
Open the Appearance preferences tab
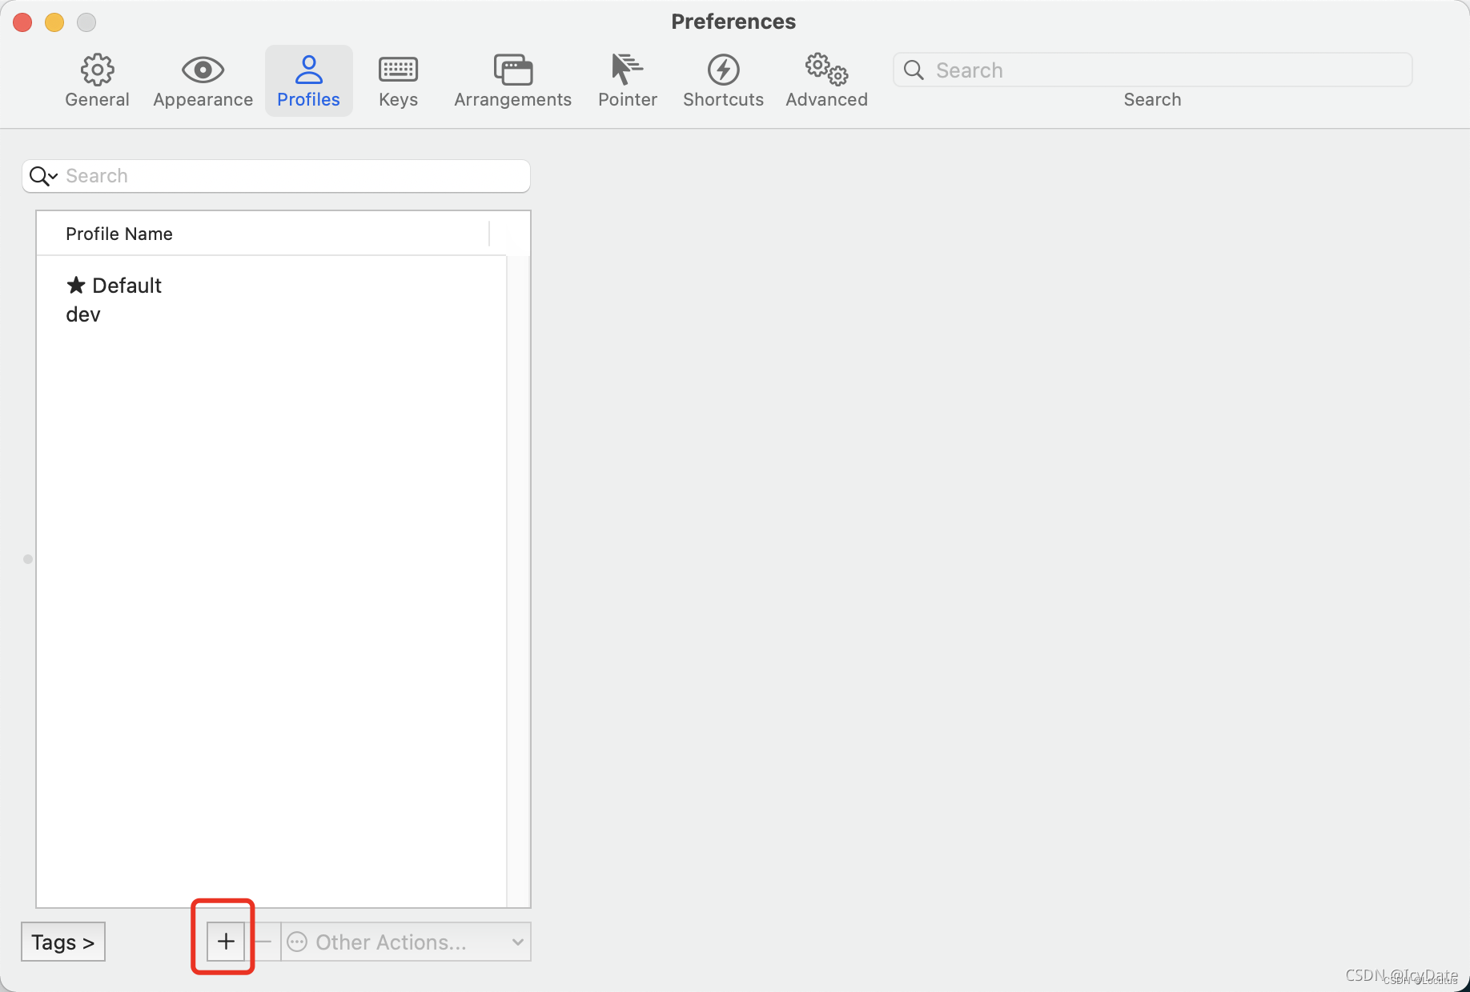[x=203, y=81]
